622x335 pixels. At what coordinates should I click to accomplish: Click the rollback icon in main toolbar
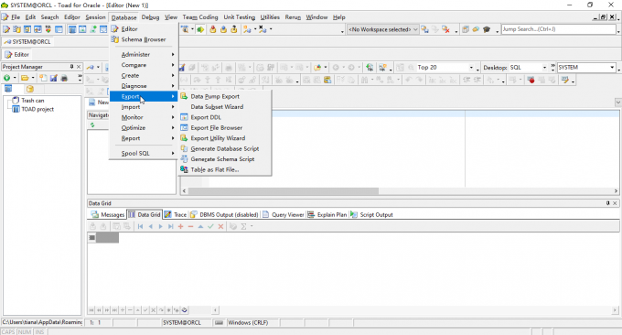point(223,29)
